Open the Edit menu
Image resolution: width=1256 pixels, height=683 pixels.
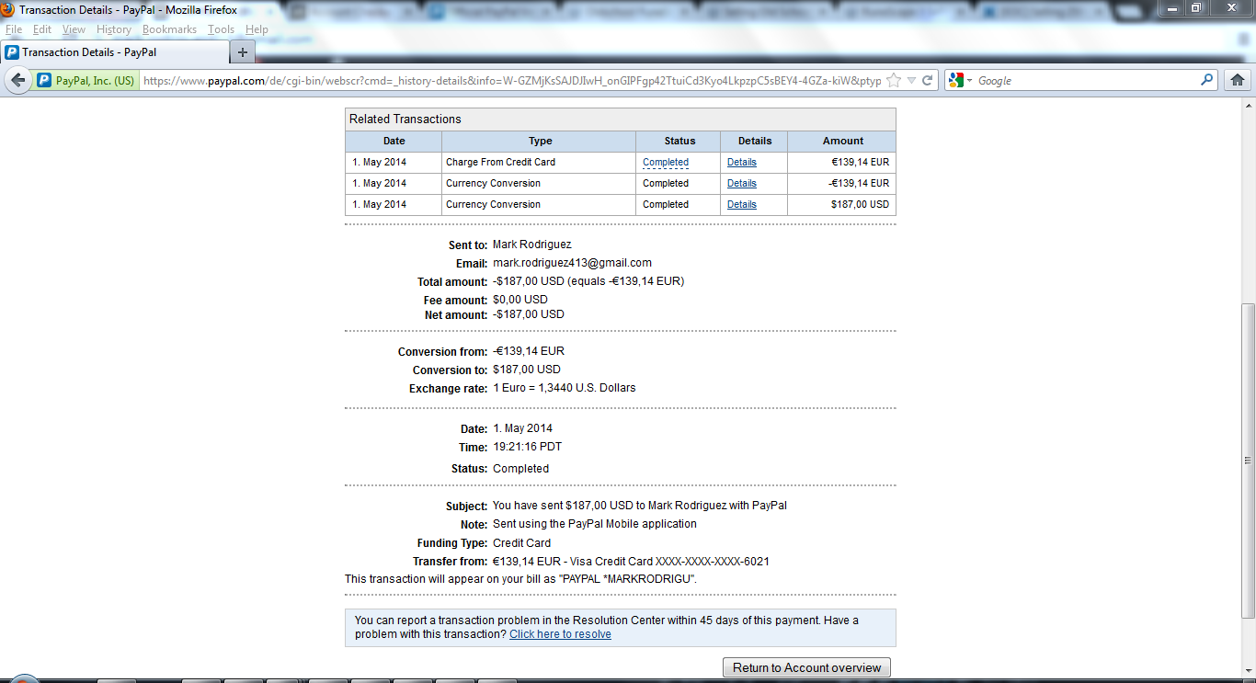tap(42, 29)
